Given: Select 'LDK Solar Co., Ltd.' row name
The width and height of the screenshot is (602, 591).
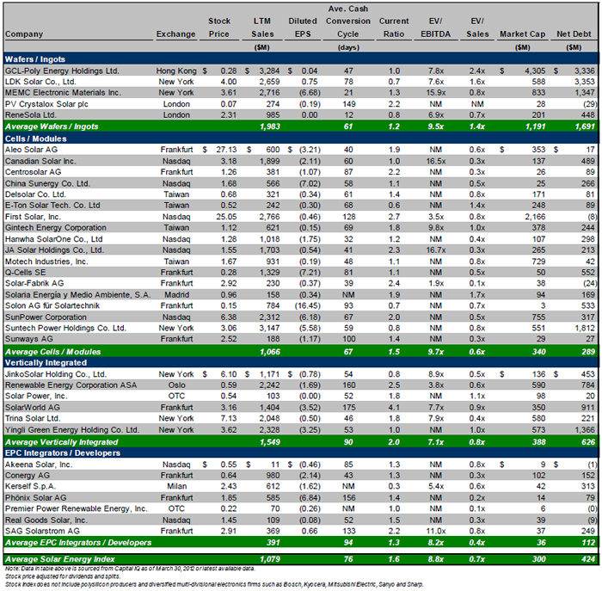Looking at the screenshot, I should click(x=40, y=82).
